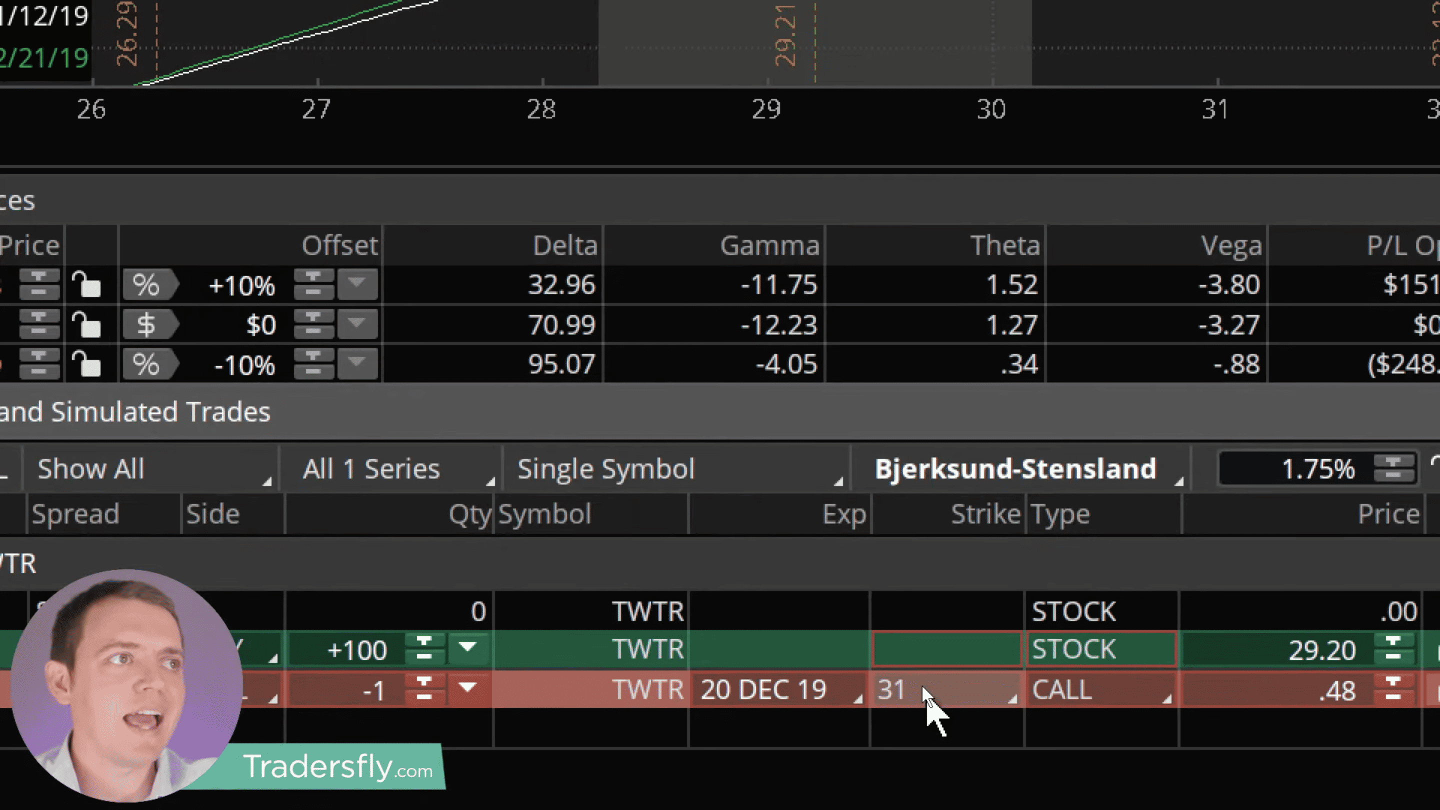Open the +100 quantity dropdown arrow
The width and height of the screenshot is (1440, 810).
click(x=467, y=648)
